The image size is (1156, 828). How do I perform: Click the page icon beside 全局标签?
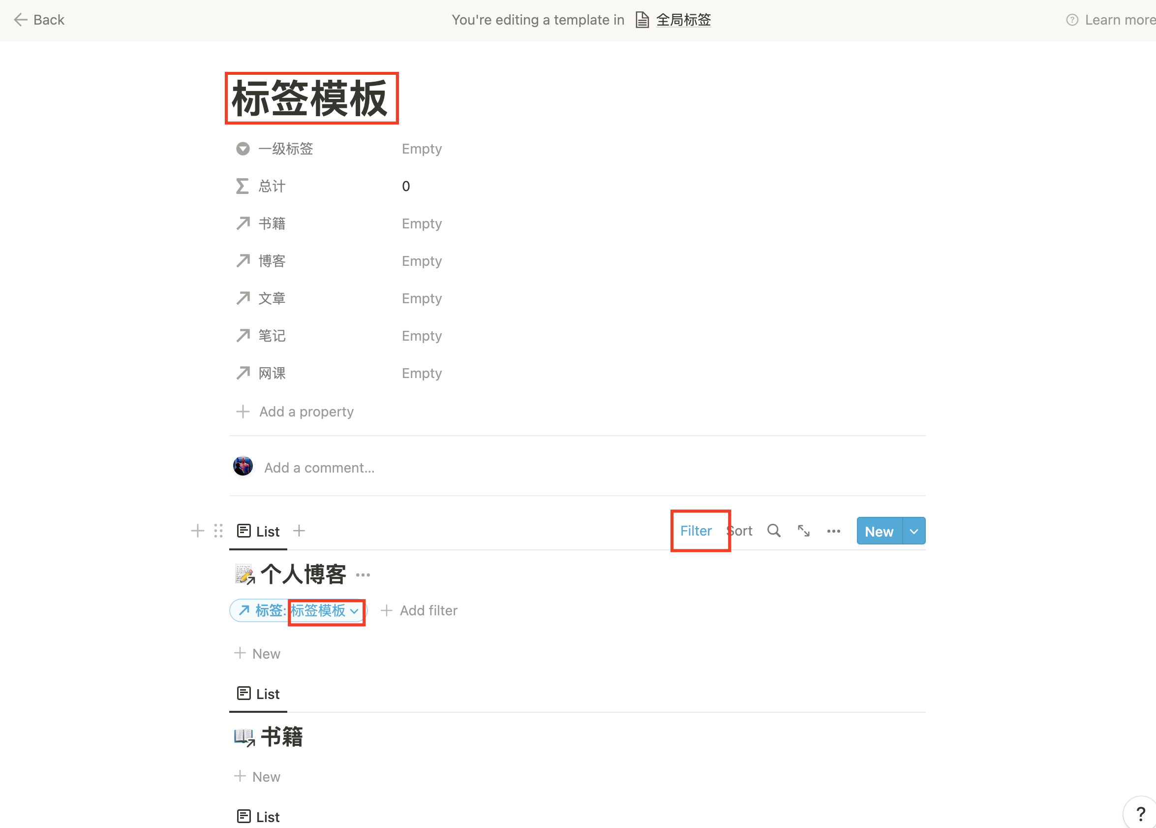[642, 19]
